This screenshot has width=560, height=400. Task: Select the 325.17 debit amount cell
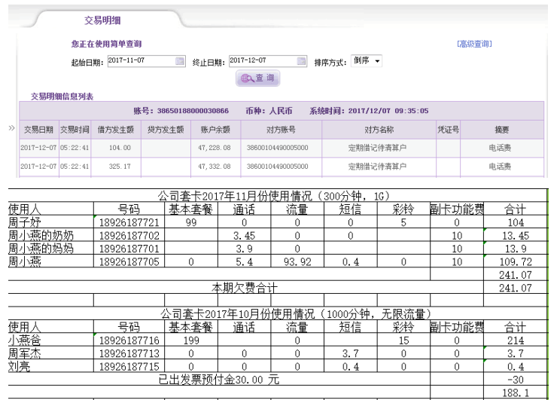click(x=115, y=166)
